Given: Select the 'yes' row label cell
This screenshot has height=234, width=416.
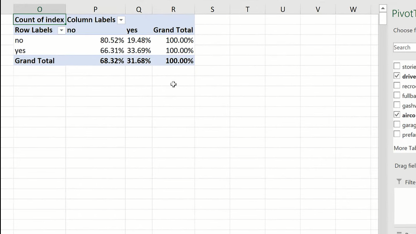Looking at the screenshot, I should [x=39, y=50].
